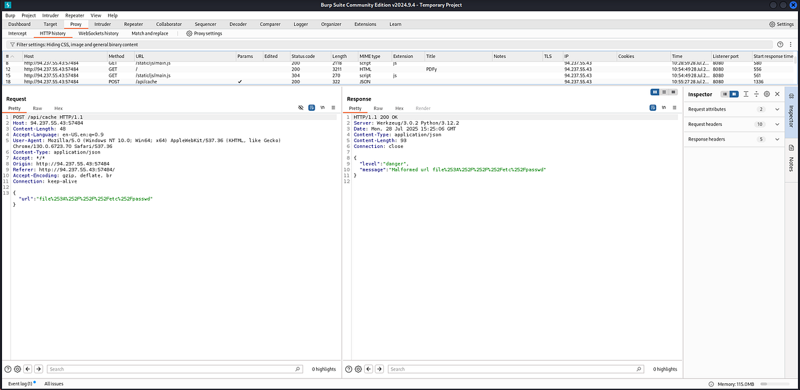
Task: Open Proxy settings button
Action: [204, 33]
